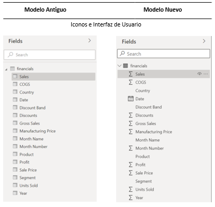
Task: Open the more options ellipsis on the Sales row
Action: (205, 74)
